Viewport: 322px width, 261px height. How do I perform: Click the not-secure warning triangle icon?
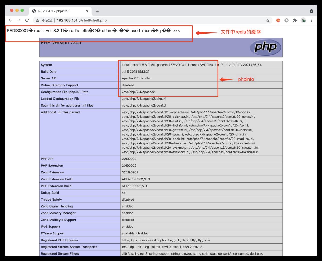pos(38,20)
